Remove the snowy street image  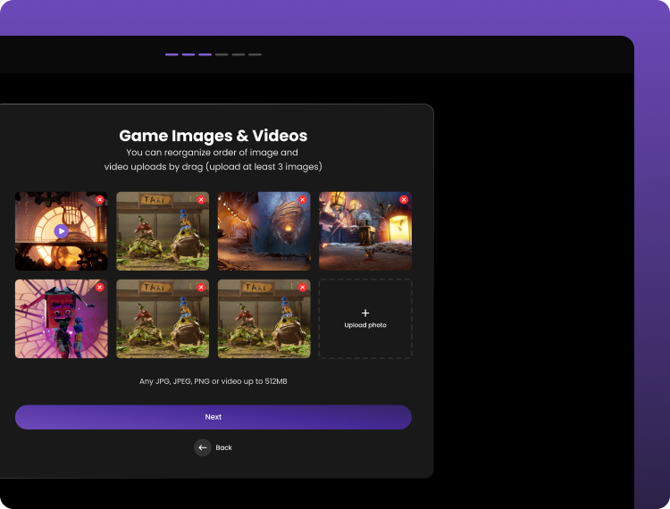tap(404, 199)
